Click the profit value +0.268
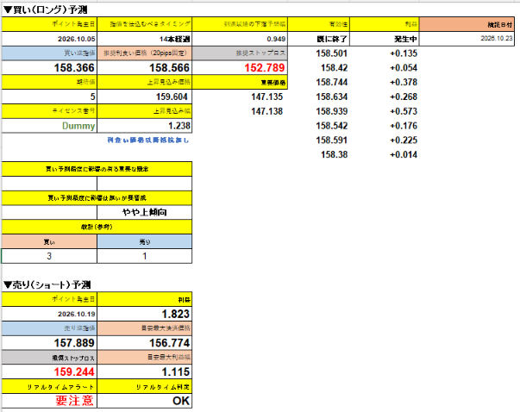520x412 pixels. (404, 97)
